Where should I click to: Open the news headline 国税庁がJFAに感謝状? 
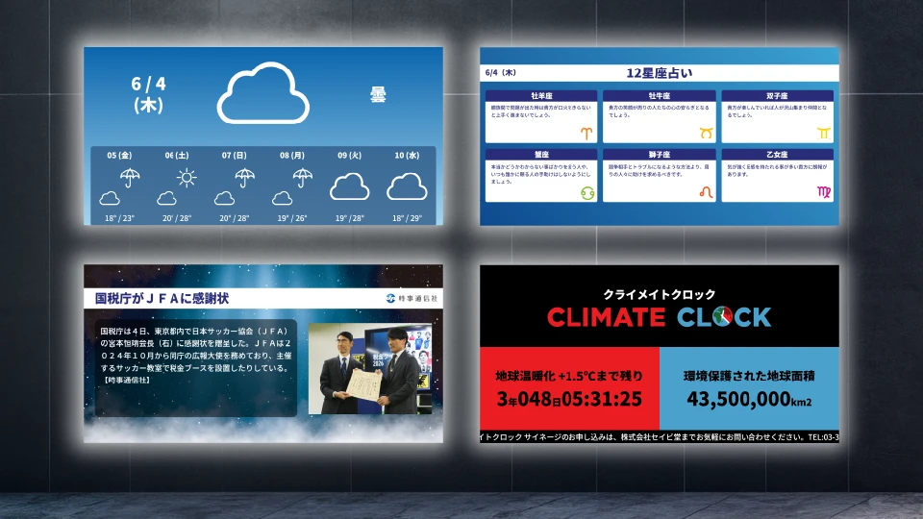click(162, 298)
